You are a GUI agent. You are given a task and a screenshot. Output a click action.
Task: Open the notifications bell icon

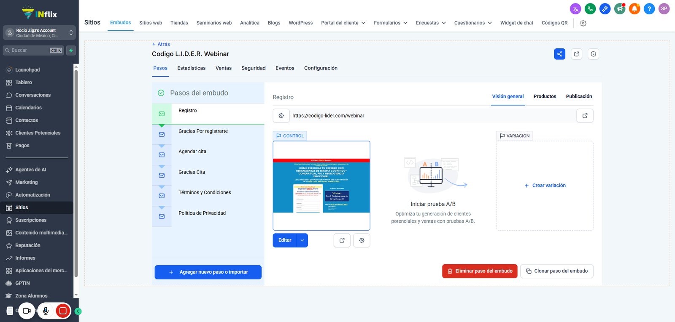click(x=634, y=8)
